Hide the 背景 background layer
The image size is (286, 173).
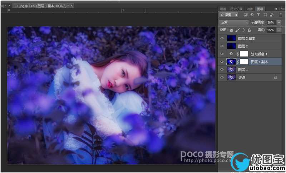(x=222, y=78)
